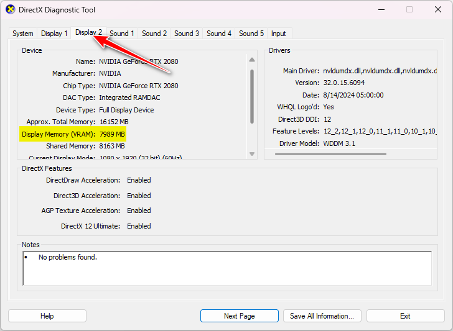This screenshot has height=331, width=453.
Task: Click the 'No problems found.' note
Action: pyautogui.click(x=68, y=257)
